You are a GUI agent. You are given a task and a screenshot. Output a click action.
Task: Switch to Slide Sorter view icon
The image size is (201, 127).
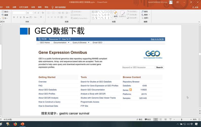(x=161, y=120)
